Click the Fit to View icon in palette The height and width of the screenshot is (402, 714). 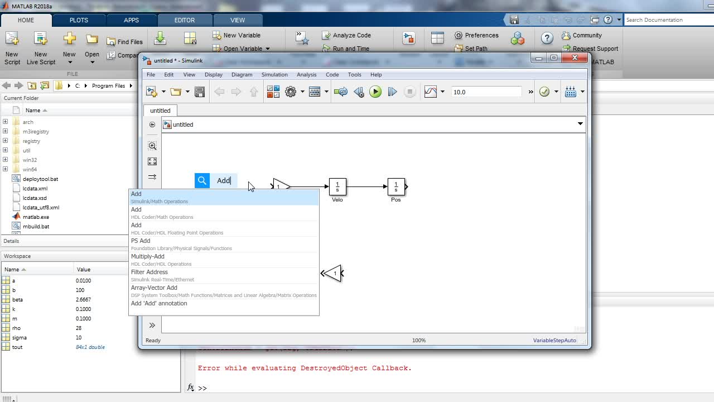pos(152,161)
